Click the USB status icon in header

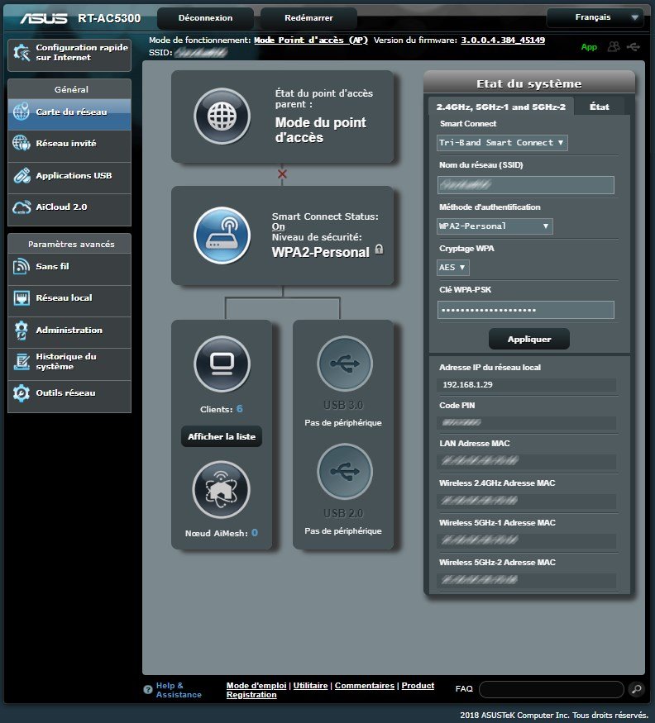point(633,46)
